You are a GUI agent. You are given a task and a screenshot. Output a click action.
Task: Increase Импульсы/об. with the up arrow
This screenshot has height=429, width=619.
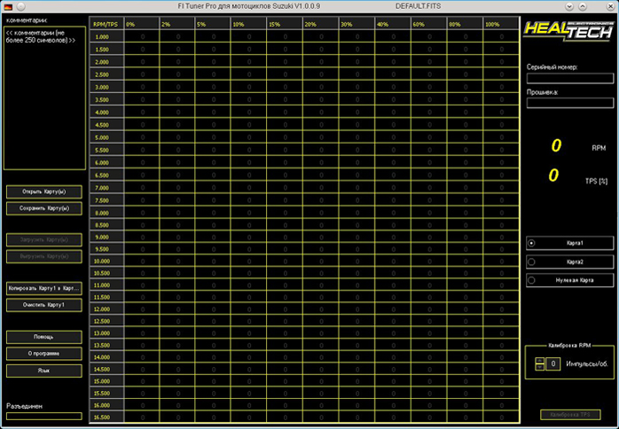point(539,361)
